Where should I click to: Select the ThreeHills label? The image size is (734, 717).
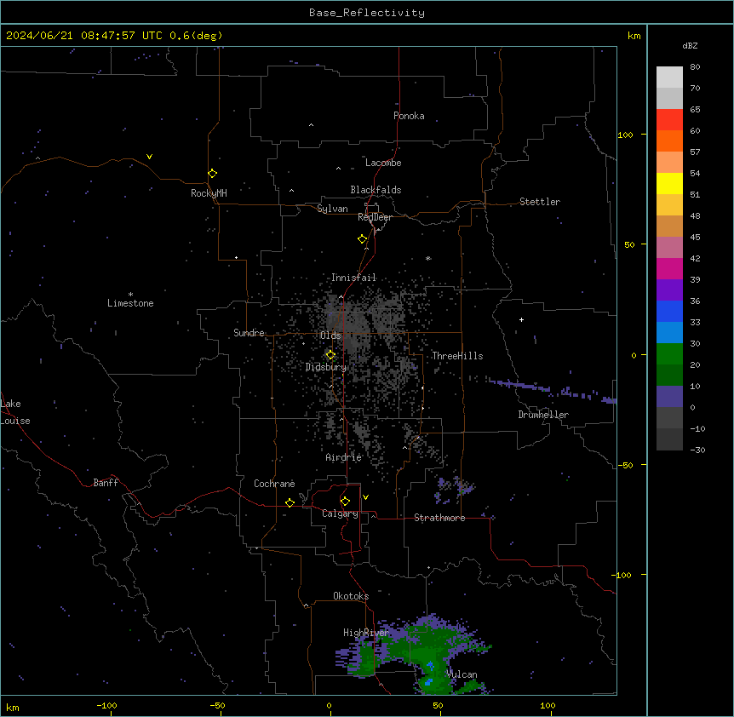click(x=457, y=356)
